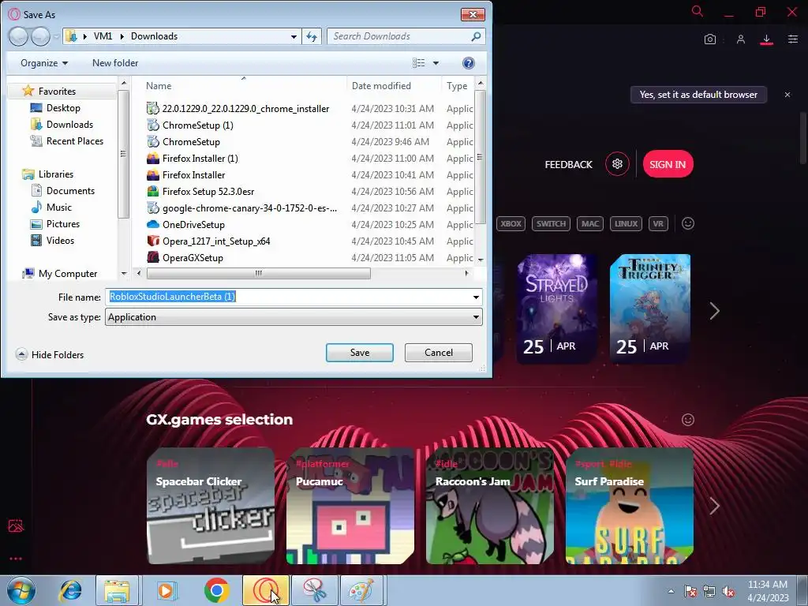Image resolution: width=808 pixels, height=606 pixels.
Task: Select Favorites in navigation pane
Action: tap(57, 92)
